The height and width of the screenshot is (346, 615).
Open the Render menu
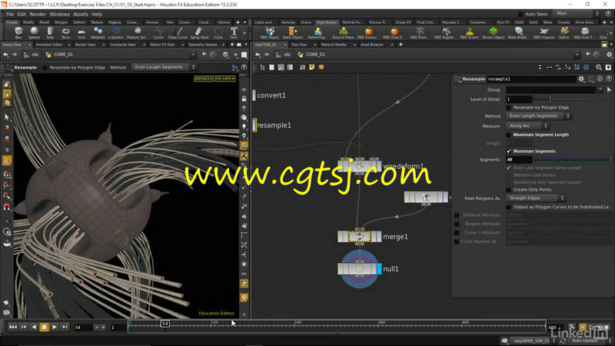click(x=38, y=14)
